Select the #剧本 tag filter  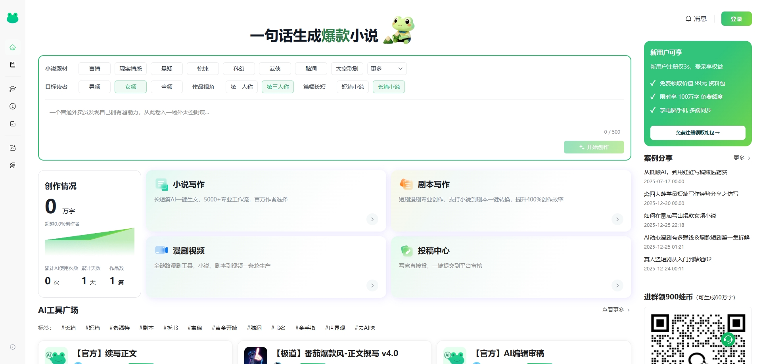tap(146, 328)
